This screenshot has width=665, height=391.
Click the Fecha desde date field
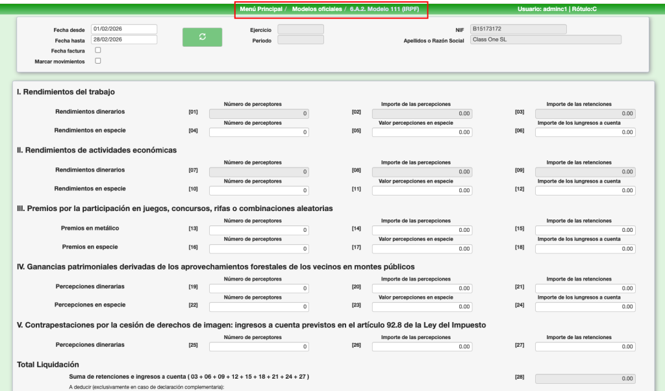[124, 29]
